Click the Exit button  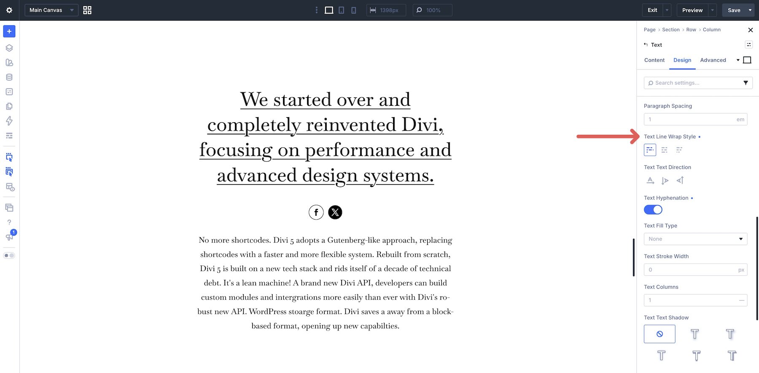coord(652,10)
